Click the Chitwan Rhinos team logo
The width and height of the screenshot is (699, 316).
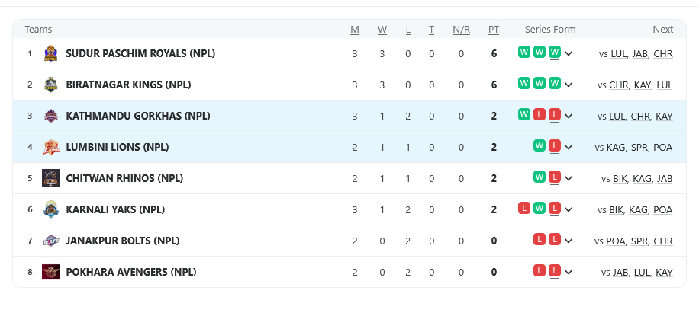coord(51,178)
